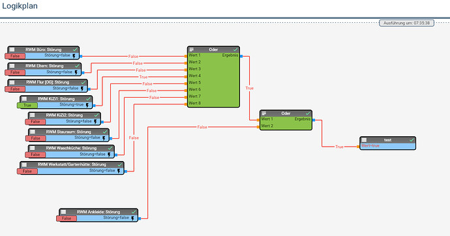The width and height of the screenshot is (450, 236).
Task: Click the Logikplan page heading
Action: (x=20, y=6)
